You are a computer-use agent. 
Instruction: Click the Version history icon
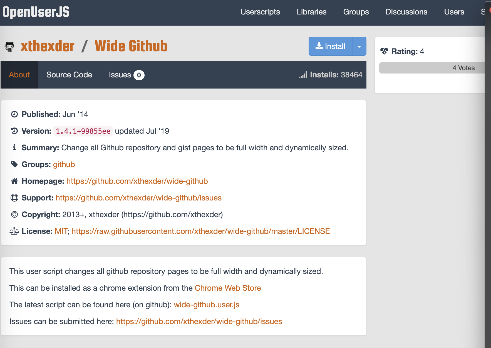[x=14, y=131]
